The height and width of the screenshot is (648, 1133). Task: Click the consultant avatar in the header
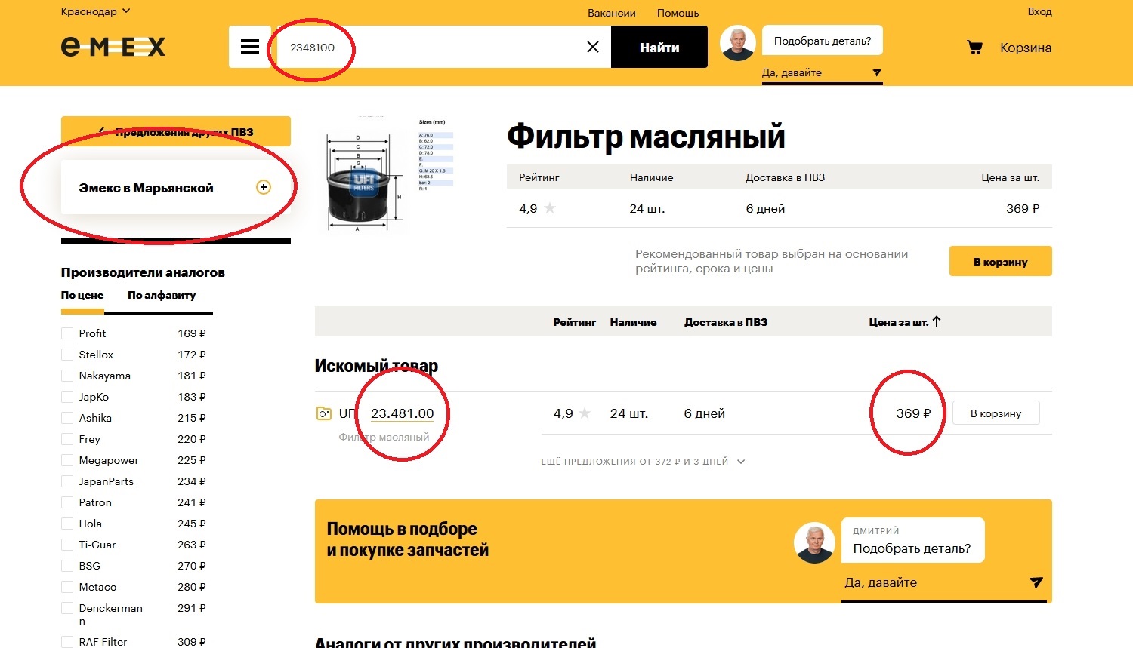(x=738, y=43)
